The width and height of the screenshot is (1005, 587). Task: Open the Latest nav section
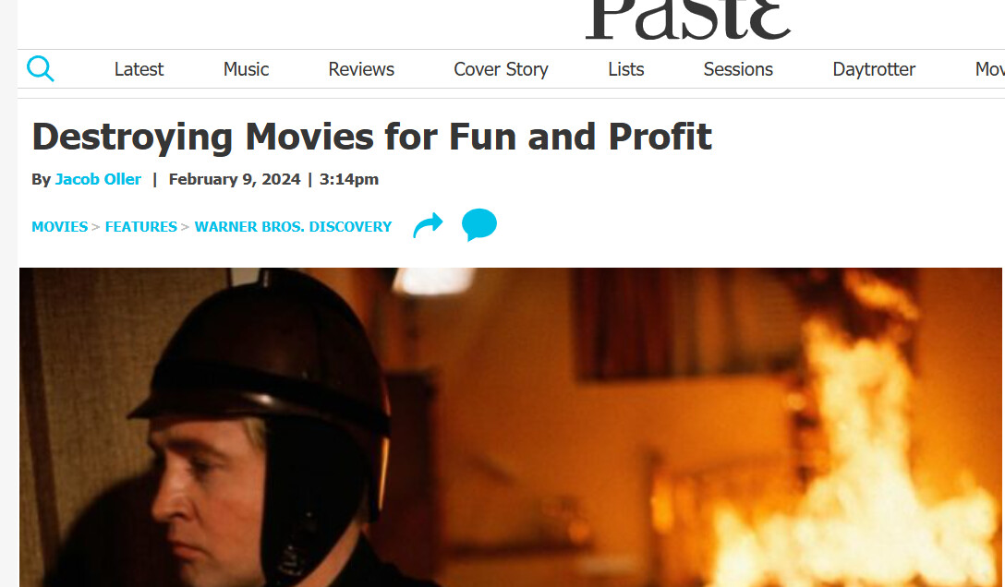pyautogui.click(x=139, y=69)
